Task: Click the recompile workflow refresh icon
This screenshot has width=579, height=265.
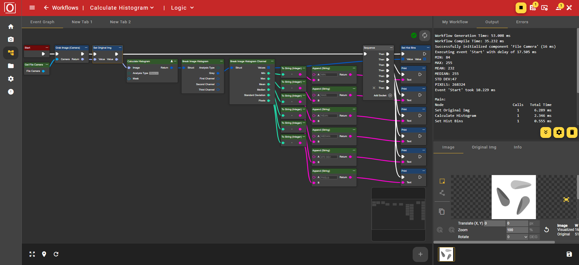Action: [x=424, y=35]
